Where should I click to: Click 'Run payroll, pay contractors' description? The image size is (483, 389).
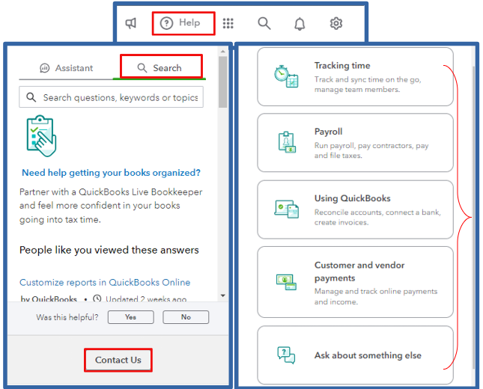tap(371, 150)
